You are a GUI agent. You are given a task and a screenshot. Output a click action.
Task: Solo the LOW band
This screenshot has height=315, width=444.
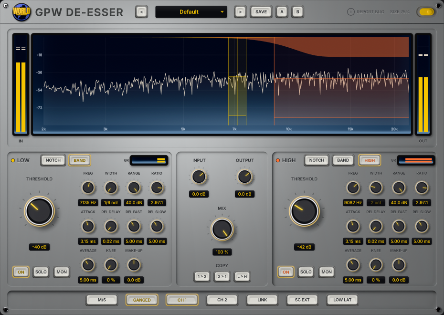pyautogui.click(x=41, y=272)
